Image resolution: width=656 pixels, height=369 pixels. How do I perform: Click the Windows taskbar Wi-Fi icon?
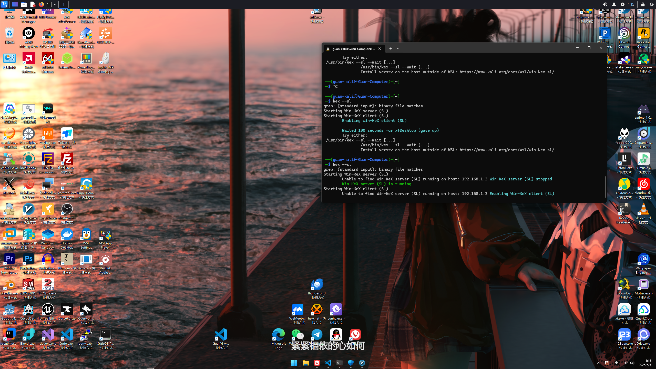[626, 363]
